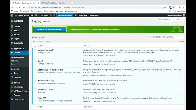View details for WP Fastest Cache
This screenshot has width=196, height=110.
pyautogui.click(x=111, y=93)
